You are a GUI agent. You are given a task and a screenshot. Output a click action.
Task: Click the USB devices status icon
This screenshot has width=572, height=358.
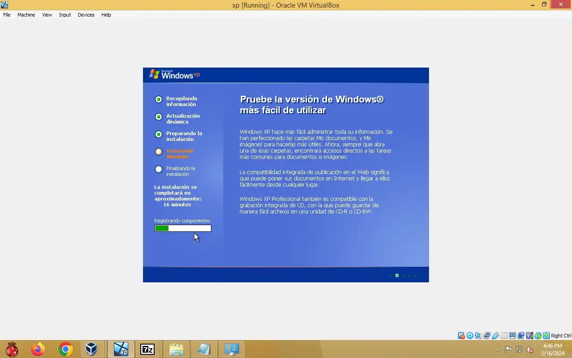tap(495, 336)
